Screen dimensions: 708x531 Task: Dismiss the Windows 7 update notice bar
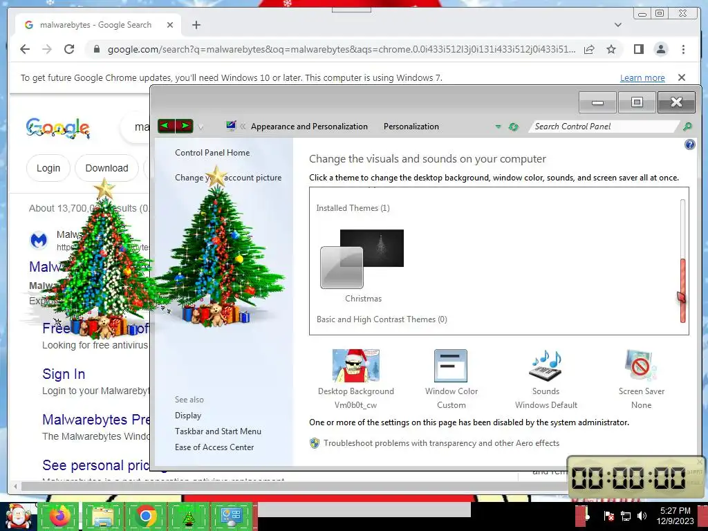682,77
